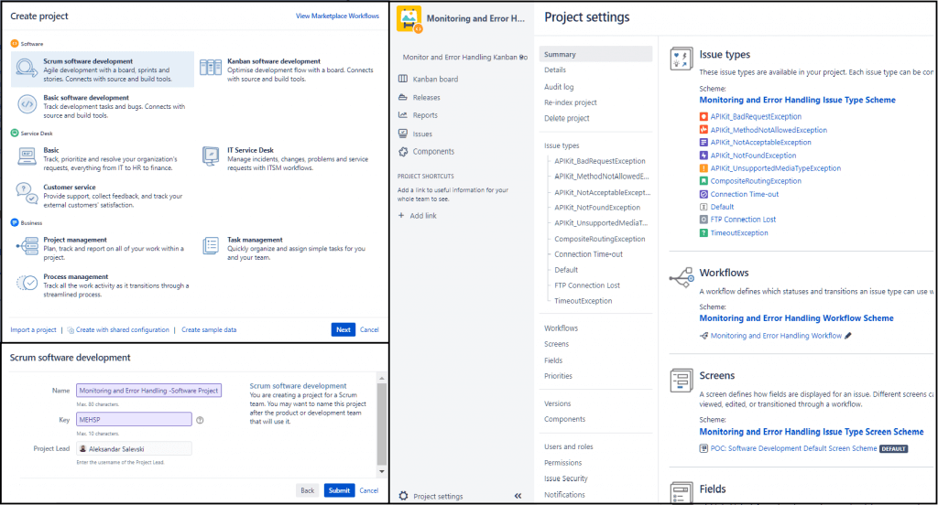This screenshot has height=505, width=938.
Task: Select Scrum software development icon
Action: (x=27, y=68)
